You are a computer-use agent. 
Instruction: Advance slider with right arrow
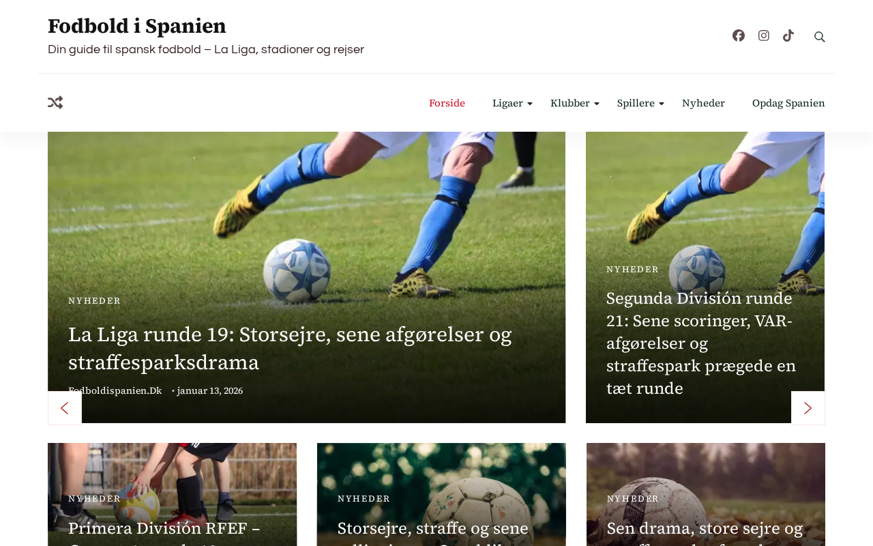[x=808, y=408]
